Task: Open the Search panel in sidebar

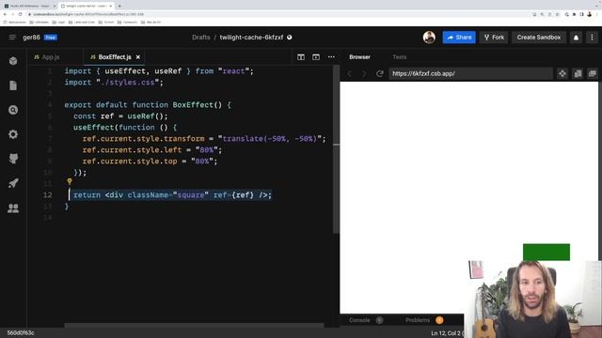Action: (13, 110)
